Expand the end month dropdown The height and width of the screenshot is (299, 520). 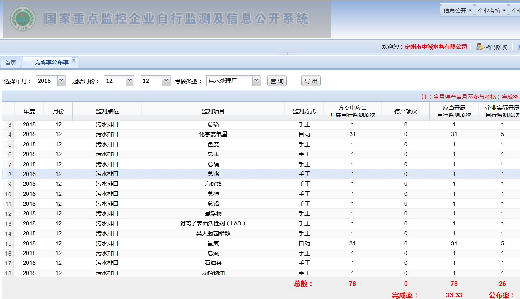coord(166,81)
